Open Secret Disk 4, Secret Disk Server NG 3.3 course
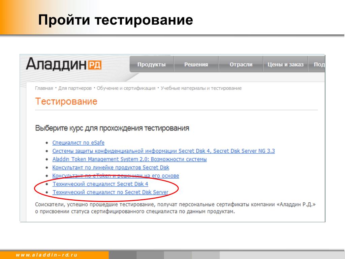The width and height of the screenshot is (345, 259). [x=163, y=151]
